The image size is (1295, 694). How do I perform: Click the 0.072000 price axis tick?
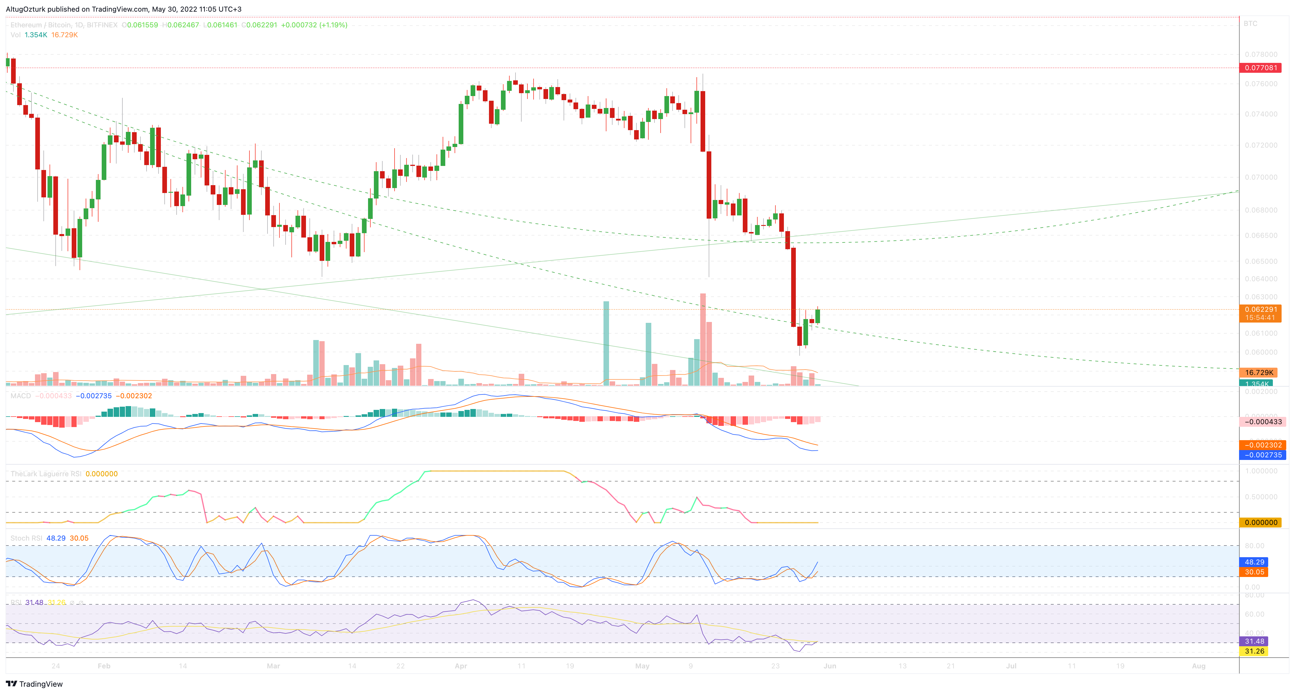1261,145
